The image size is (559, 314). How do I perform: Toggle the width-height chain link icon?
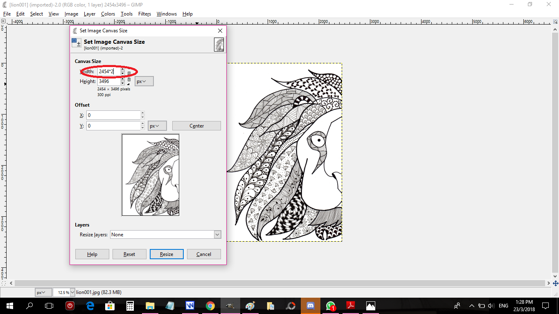(x=129, y=76)
